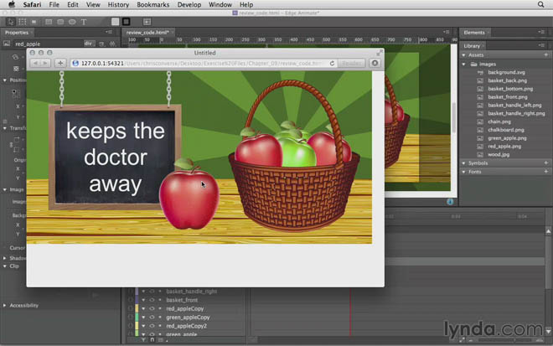
Task: Select the Transform tool in toolbar
Action: (x=23, y=22)
